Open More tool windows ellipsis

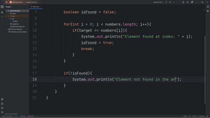coord(2,17)
